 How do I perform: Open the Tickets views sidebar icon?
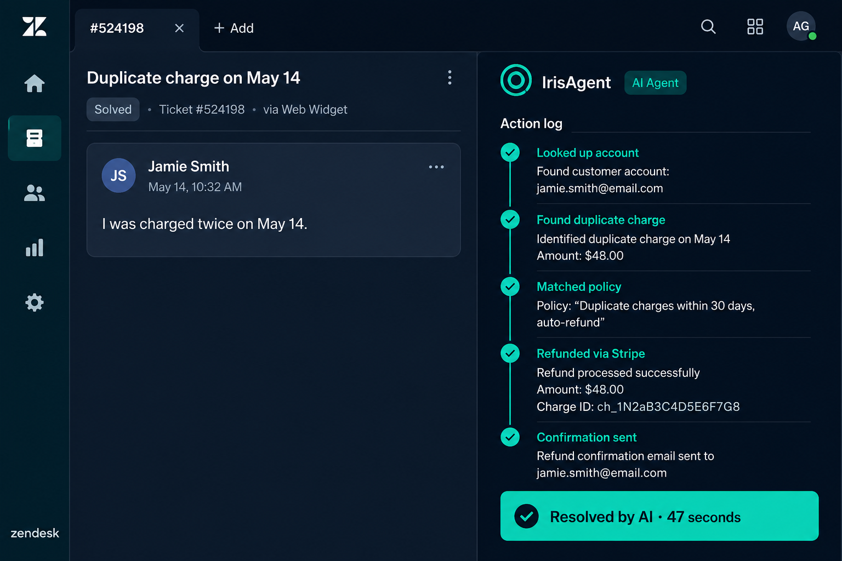tap(35, 138)
